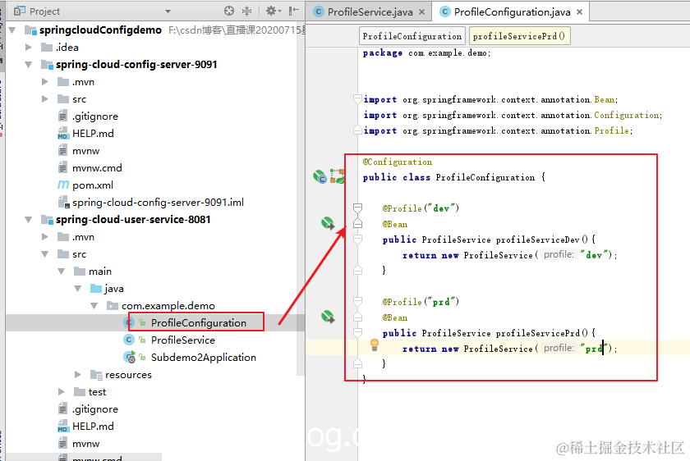Click the ProfileService class icon
This screenshot has height=461, width=690.
pos(128,340)
